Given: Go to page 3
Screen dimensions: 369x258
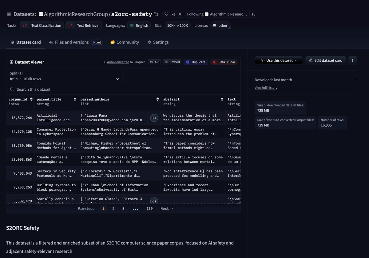Looking at the screenshot, I should (123, 209).
